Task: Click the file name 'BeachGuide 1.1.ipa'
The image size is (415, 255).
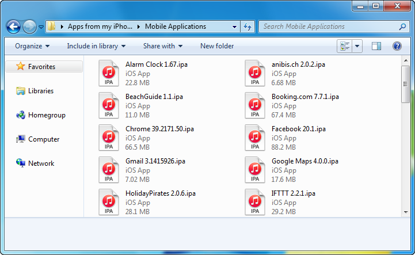Action: tap(154, 97)
